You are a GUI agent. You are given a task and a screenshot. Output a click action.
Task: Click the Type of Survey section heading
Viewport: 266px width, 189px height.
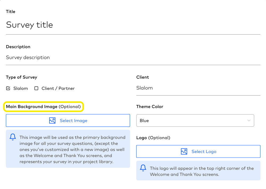[22, 77]
